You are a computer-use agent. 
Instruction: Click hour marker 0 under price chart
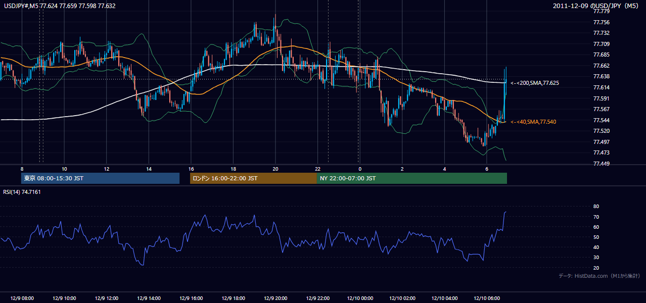(359, 168)
